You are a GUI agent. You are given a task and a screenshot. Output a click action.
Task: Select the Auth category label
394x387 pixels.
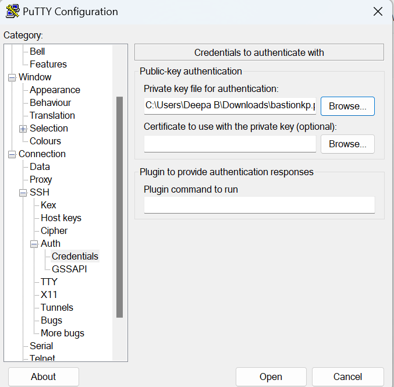pos(51,244)
